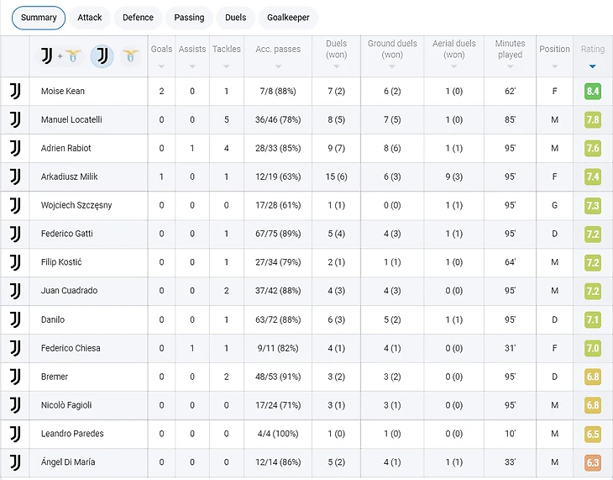Image resolution: width=613 pixels, height=480 pixels.
Task: Click Juventus crest beside Ángel Di María
Action: tap(15, 462)
